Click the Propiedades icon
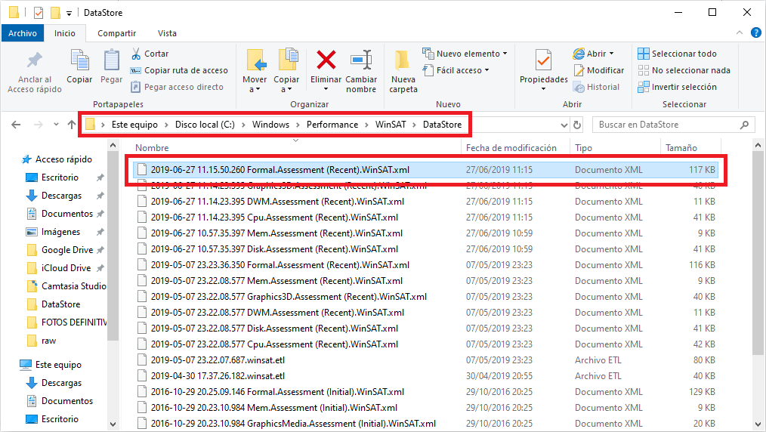766x432 pixels. click(x=543, y=60)
